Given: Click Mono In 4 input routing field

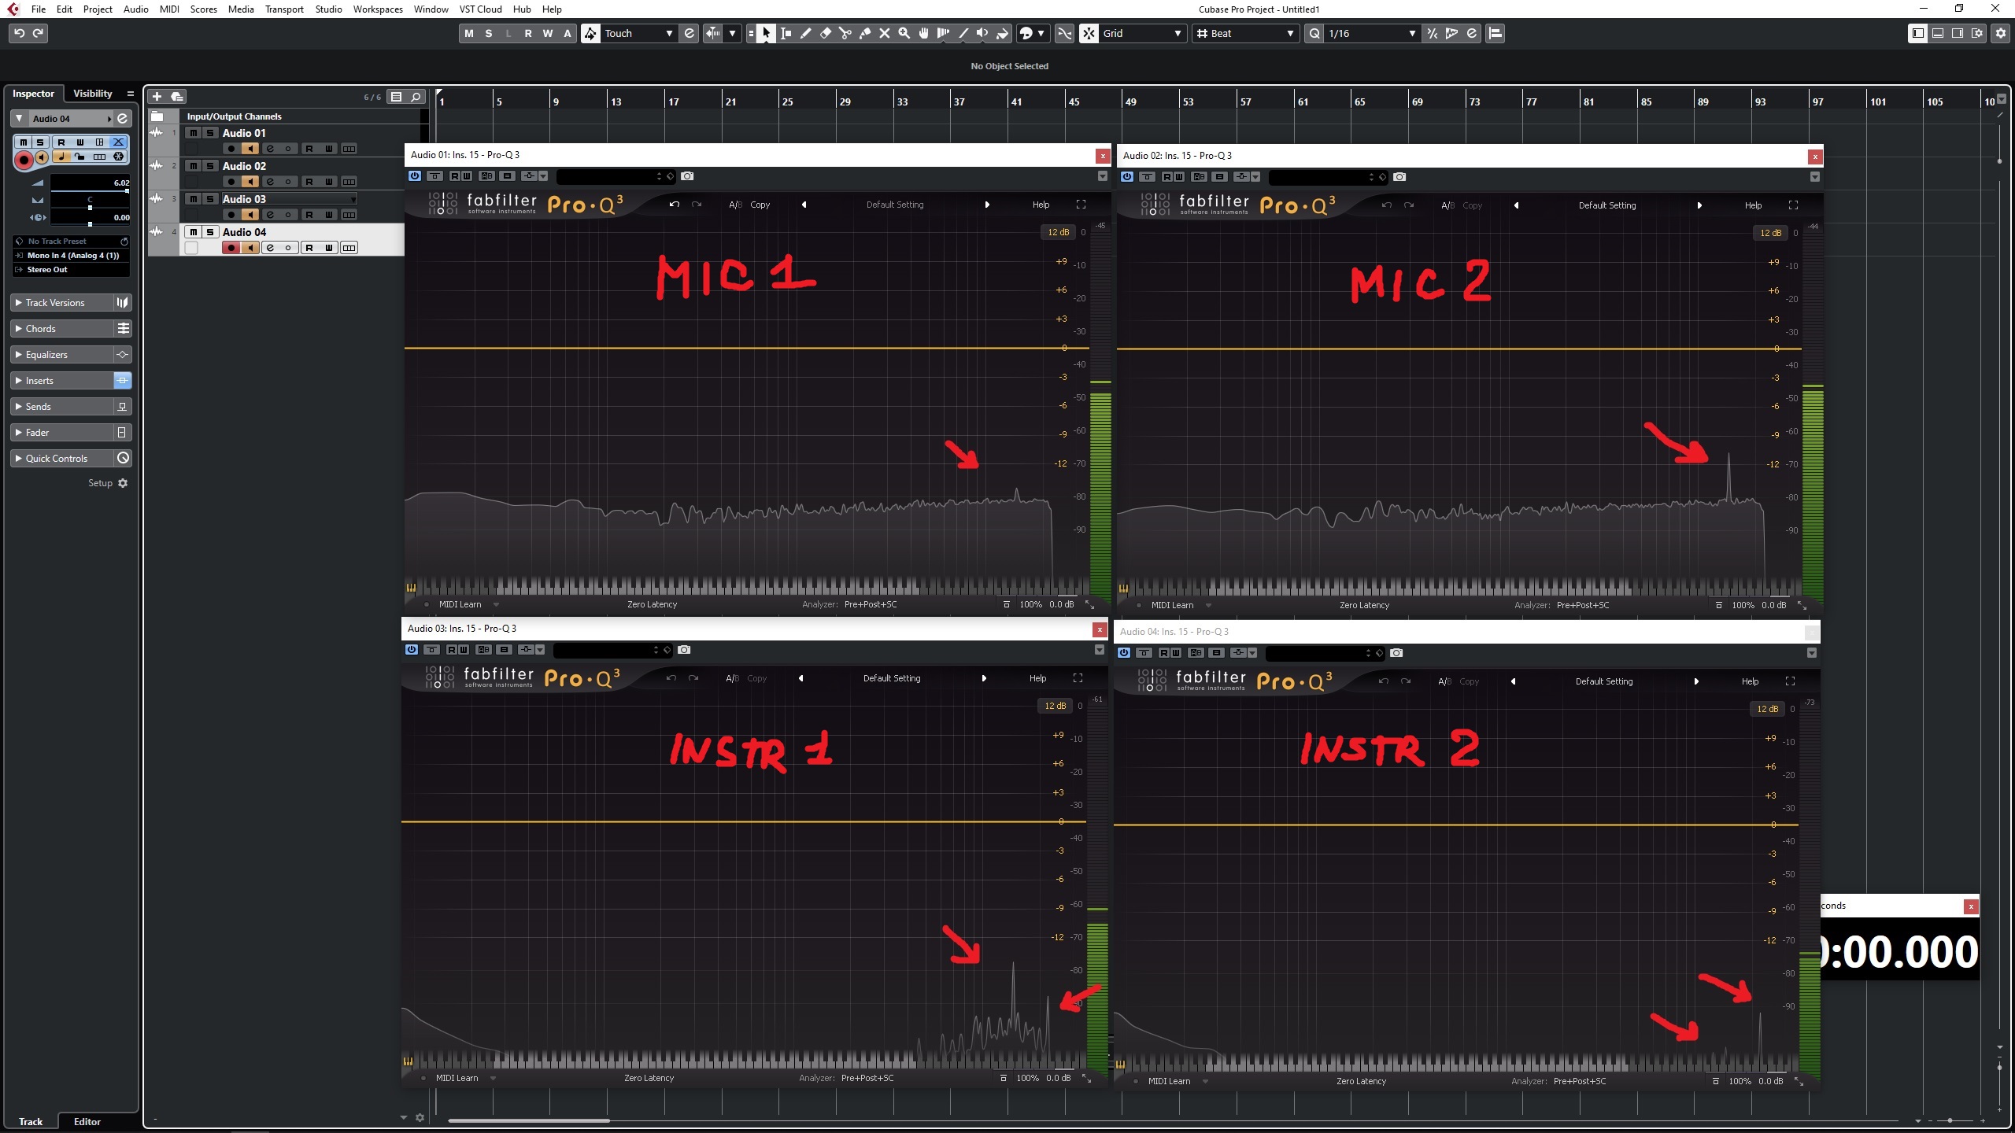Looking at the screenshot, I should tap(72, 256).
